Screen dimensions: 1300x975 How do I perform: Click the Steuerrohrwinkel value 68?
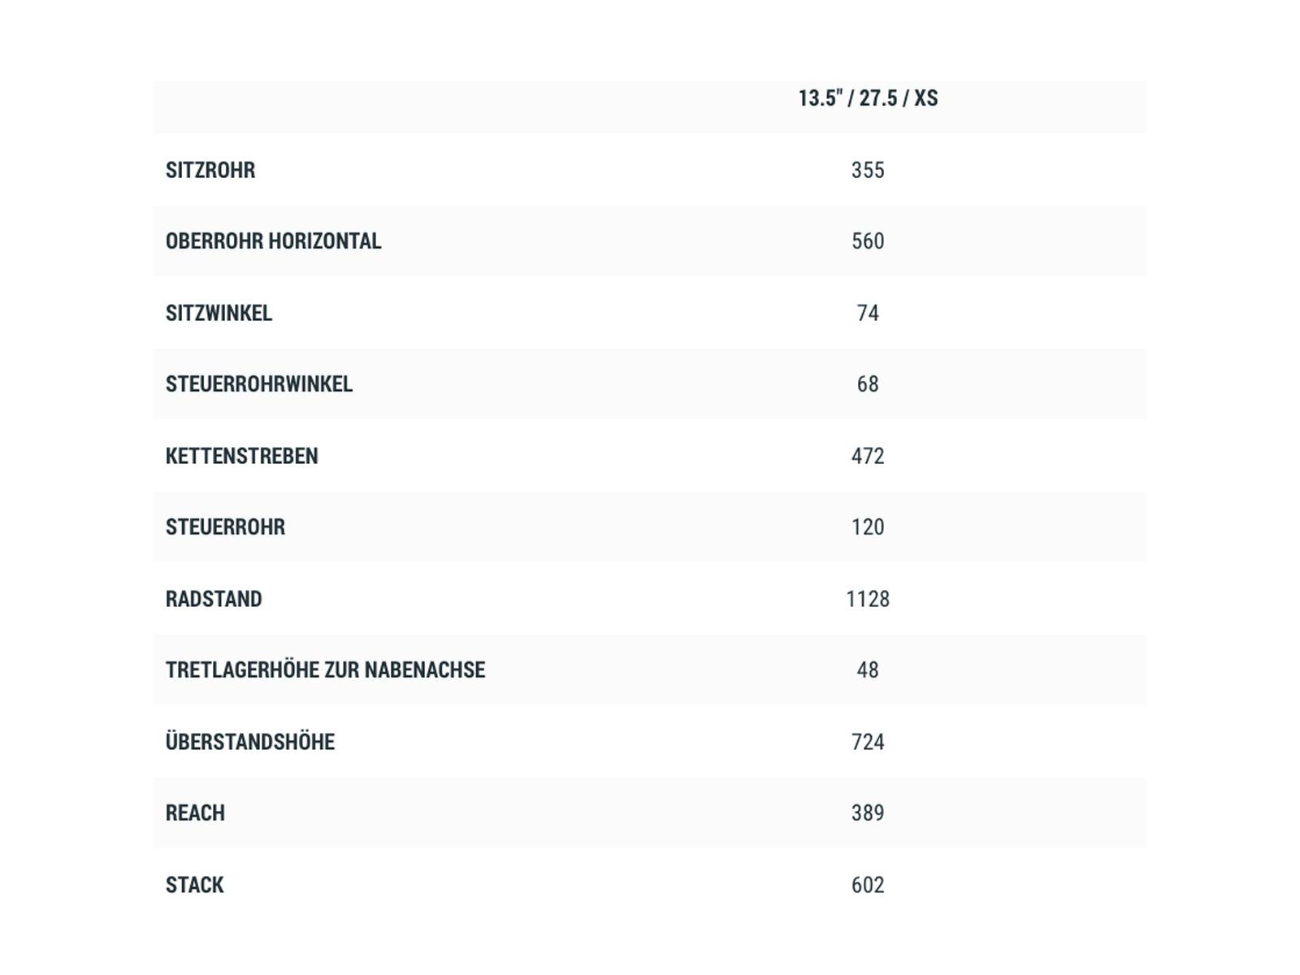[868, 384]
